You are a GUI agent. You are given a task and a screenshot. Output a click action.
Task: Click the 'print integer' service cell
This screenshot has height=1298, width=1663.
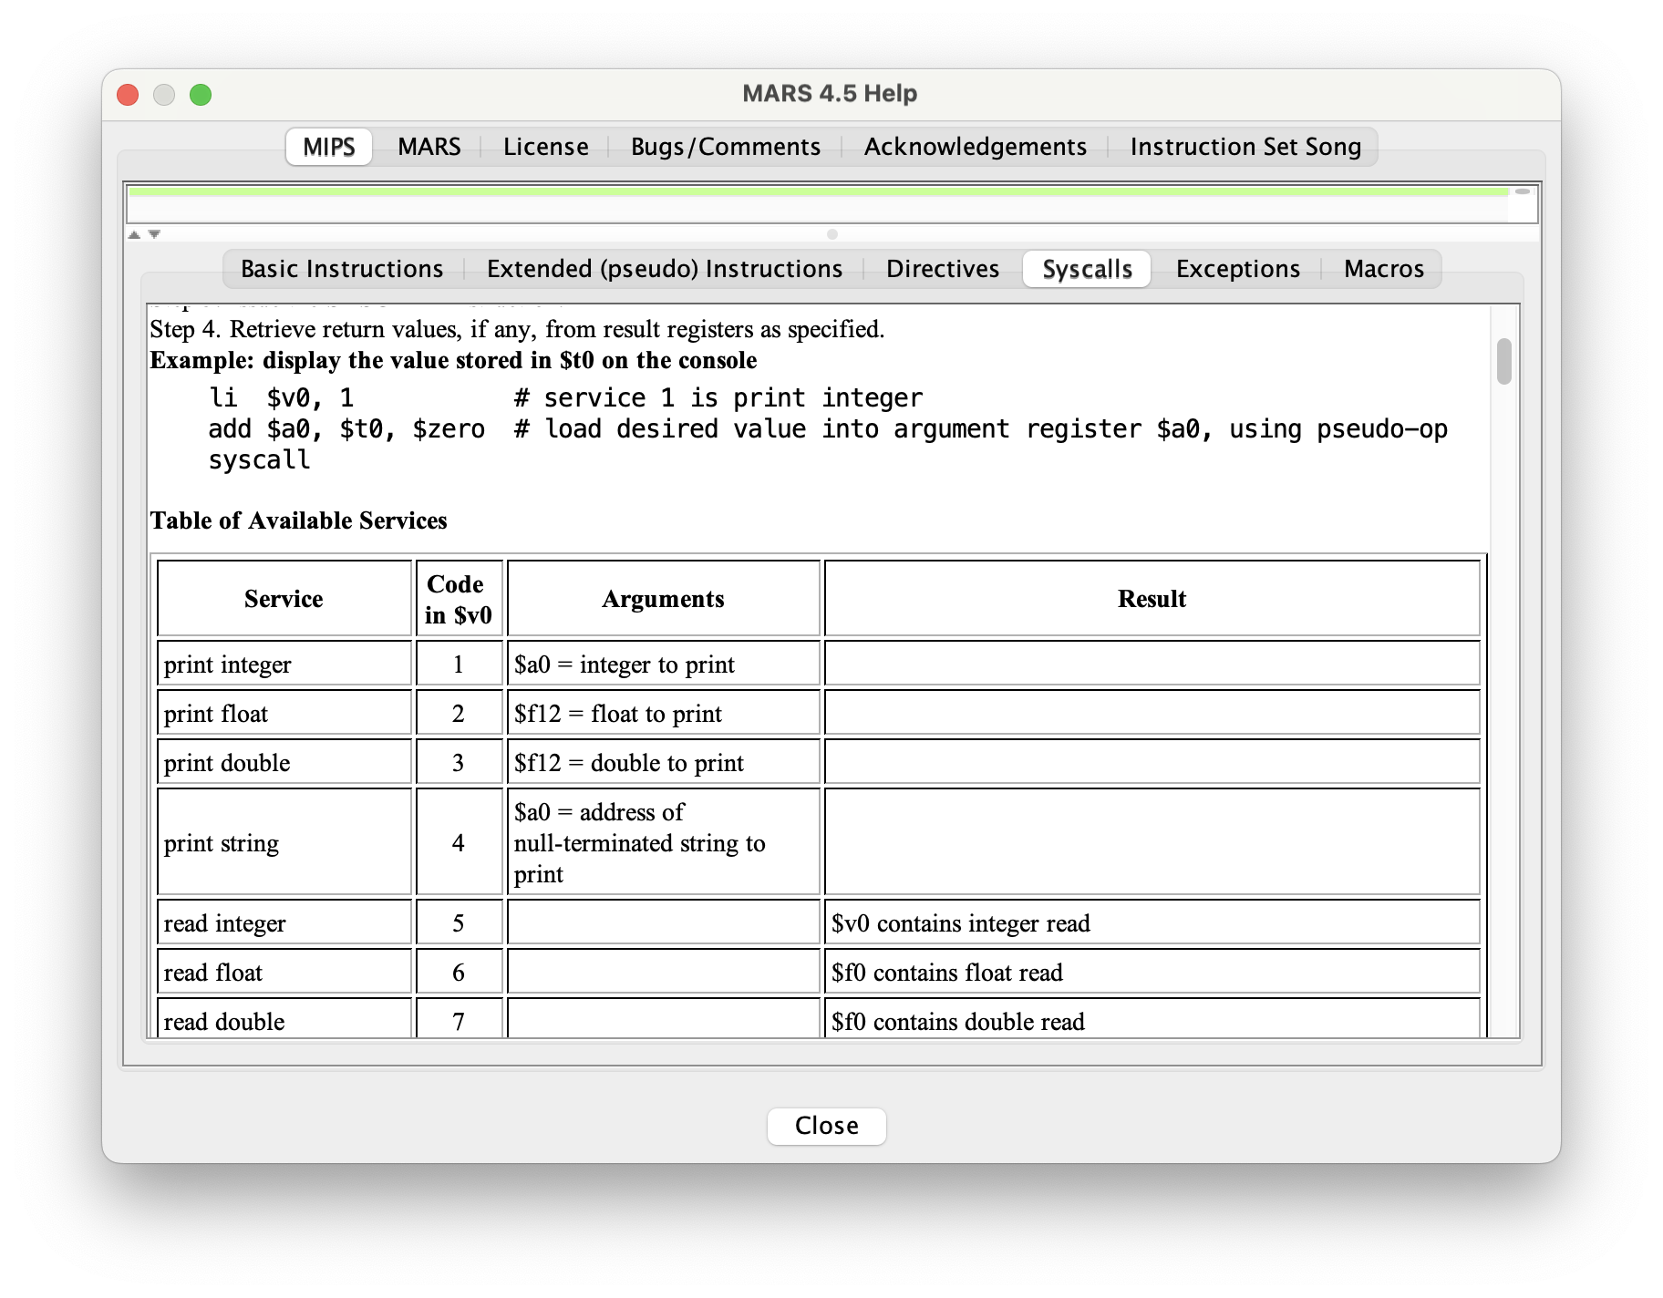pos(284,664)
